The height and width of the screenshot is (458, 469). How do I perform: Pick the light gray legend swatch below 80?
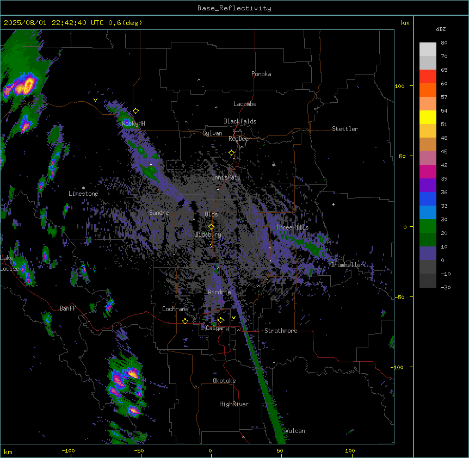428,49
